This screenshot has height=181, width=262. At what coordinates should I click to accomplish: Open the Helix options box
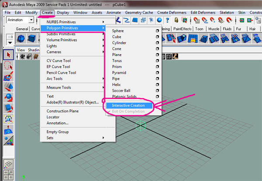point(157,85)
